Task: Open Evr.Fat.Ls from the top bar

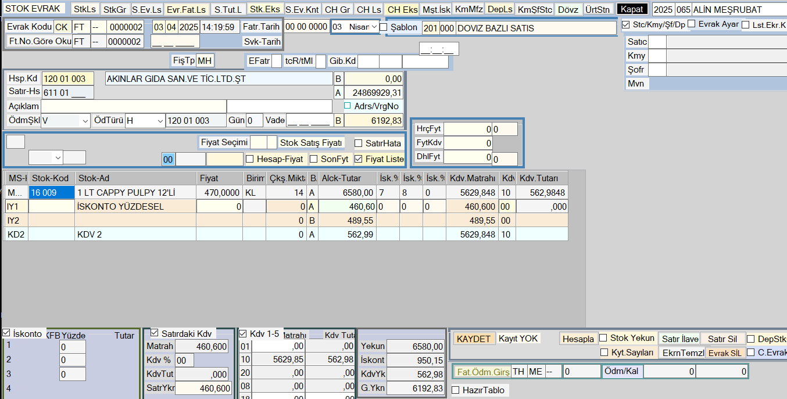Action: [x=186, y=9]
